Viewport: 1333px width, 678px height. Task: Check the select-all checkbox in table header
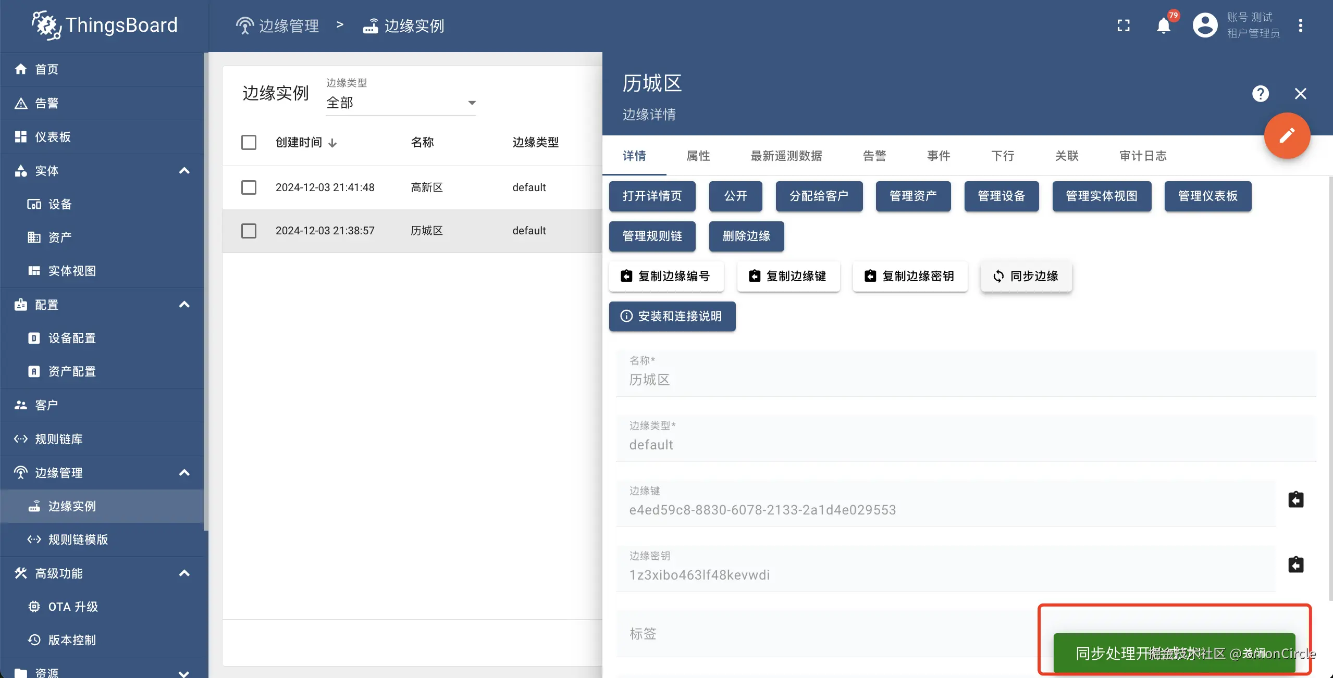click(249, 142)
